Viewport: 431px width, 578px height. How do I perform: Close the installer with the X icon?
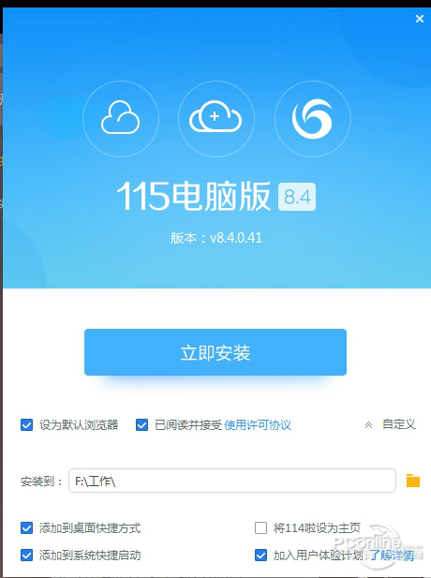pos(420,19)
